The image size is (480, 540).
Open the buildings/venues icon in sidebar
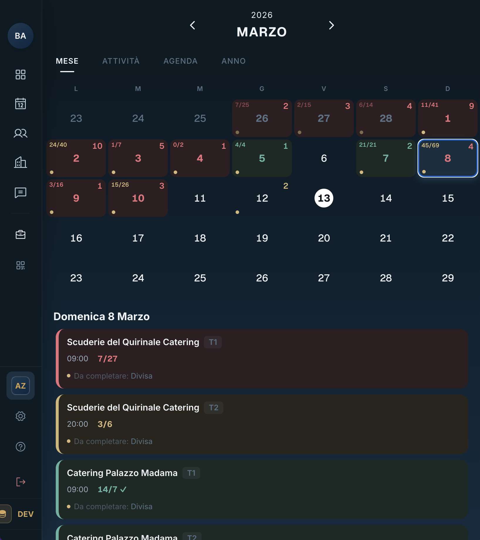[x=20, y=162]
